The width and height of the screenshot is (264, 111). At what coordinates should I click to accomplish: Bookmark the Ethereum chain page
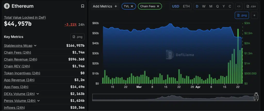click(x=82, y=6)
